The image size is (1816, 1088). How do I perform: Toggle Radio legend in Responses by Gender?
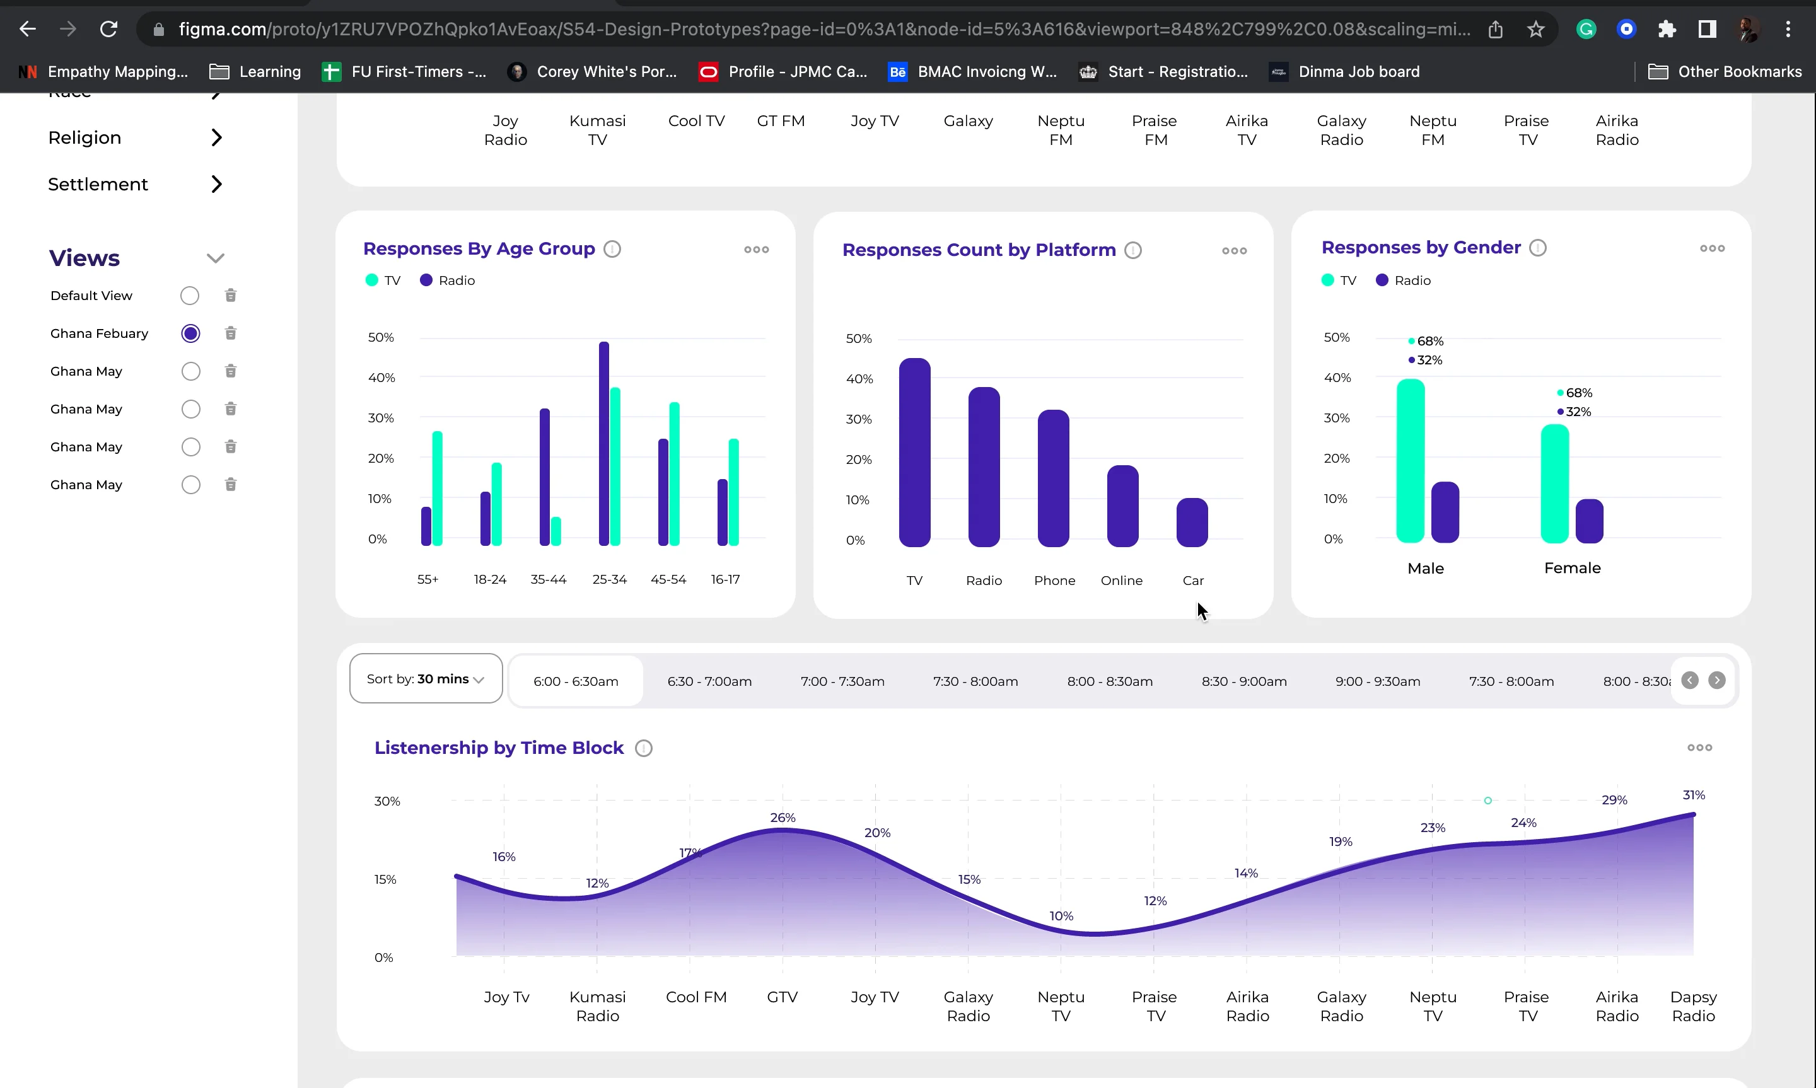(1403, 281)
